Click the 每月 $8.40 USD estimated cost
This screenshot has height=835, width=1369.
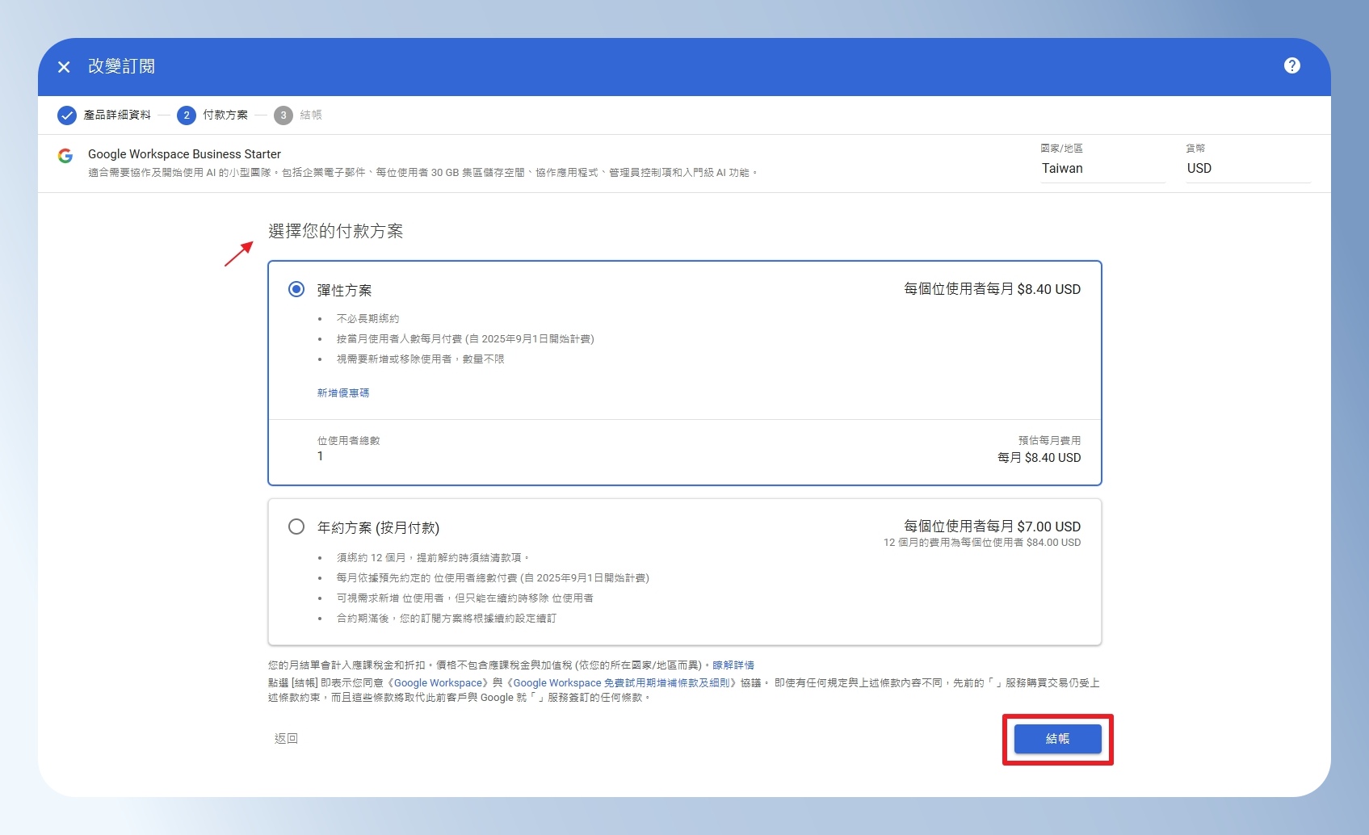tap(1039, 458)
